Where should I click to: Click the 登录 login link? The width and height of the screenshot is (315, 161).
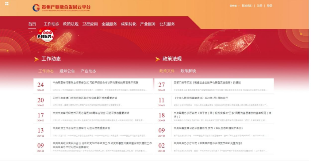[x=270, y=6]
